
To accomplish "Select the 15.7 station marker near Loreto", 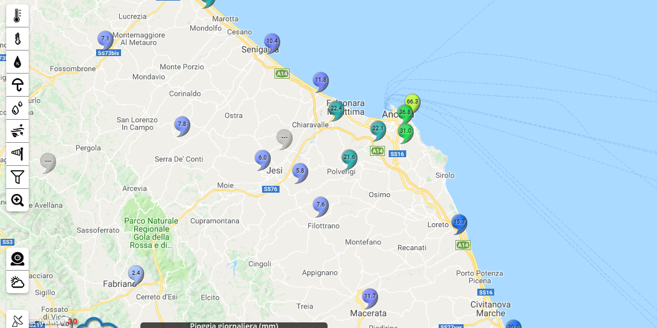I will (459, 222).
